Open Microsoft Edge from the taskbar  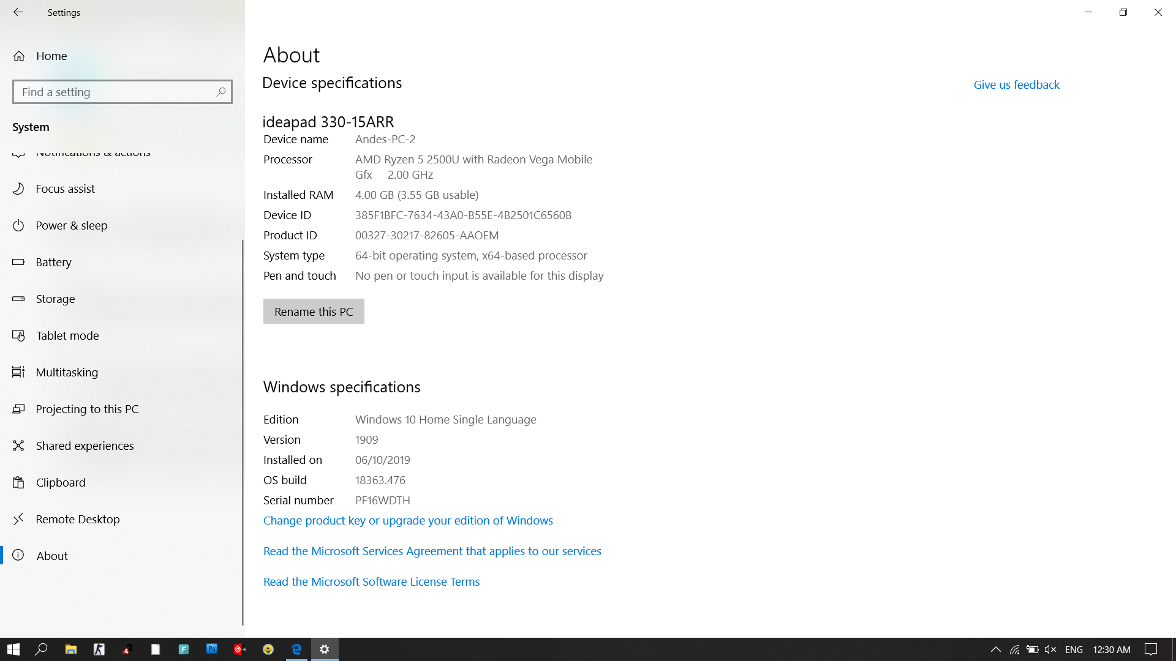tap(296, 649)
